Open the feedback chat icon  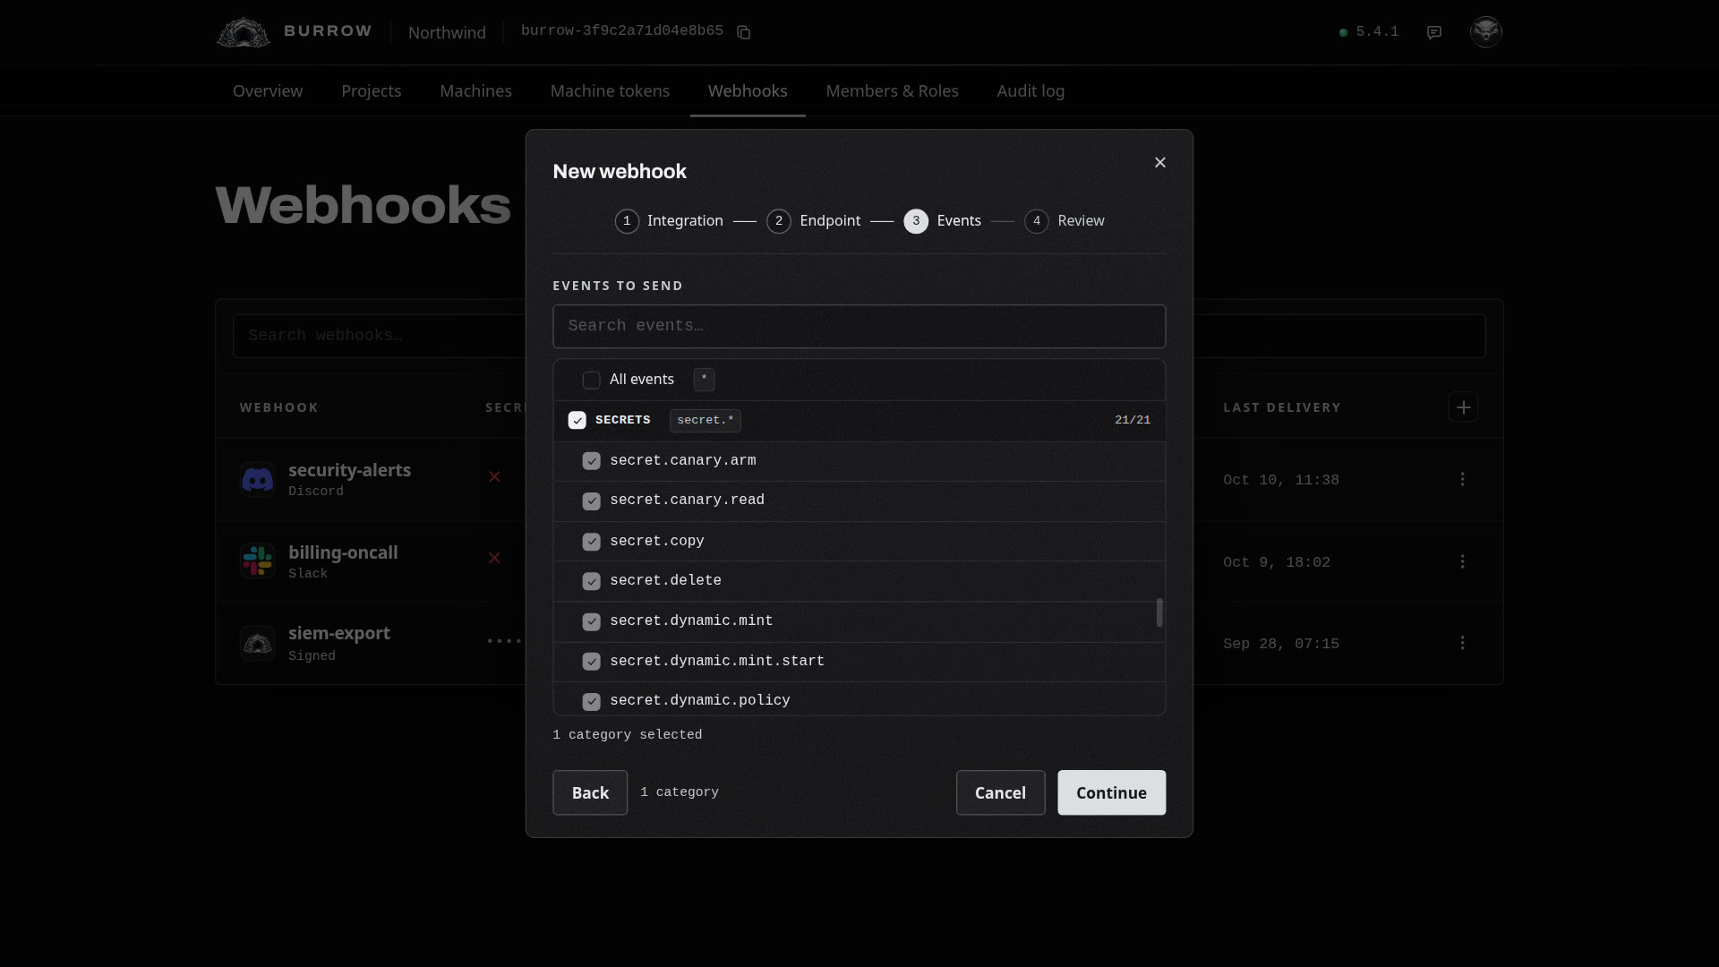tap(1434, 32)
